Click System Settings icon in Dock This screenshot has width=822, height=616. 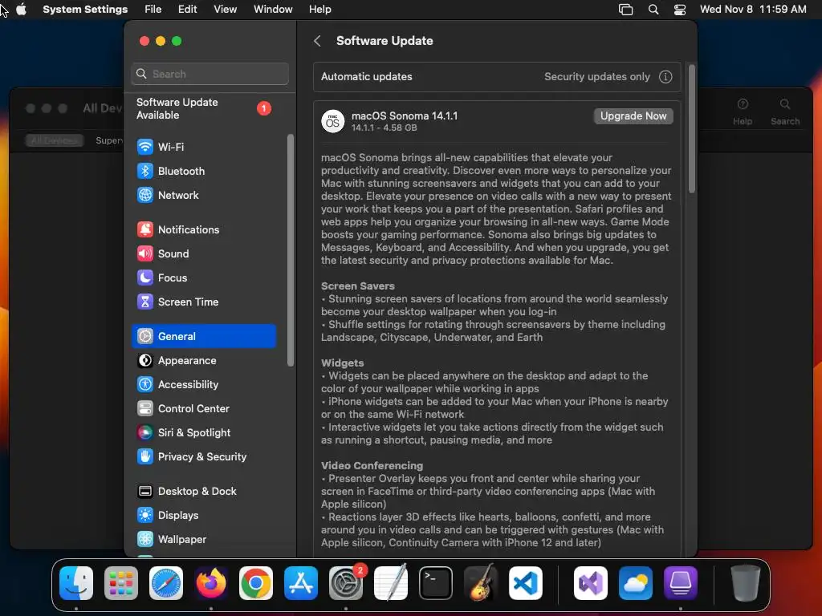(346, 583)
